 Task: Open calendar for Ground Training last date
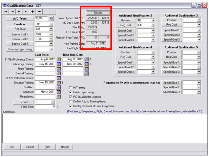pyautogui.click(x=59, y=73)
